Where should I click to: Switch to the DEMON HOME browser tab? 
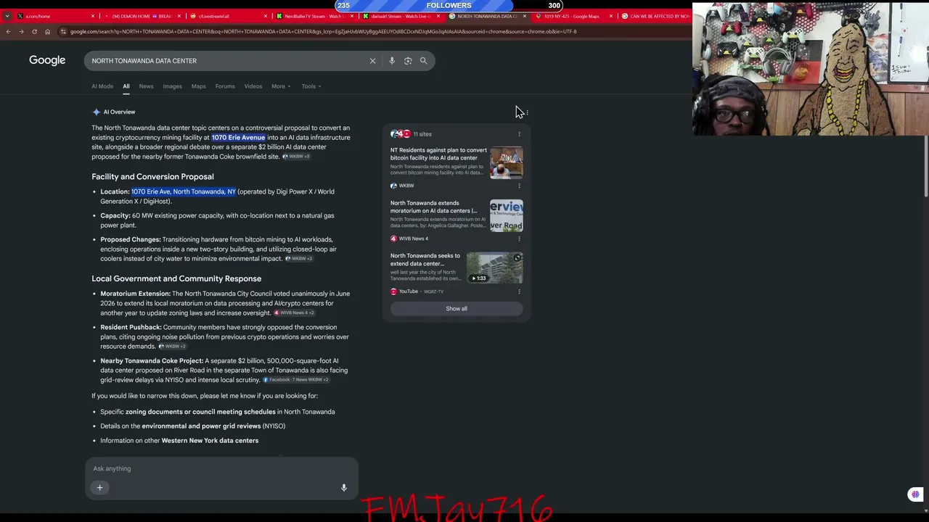[x=142, y=16]
